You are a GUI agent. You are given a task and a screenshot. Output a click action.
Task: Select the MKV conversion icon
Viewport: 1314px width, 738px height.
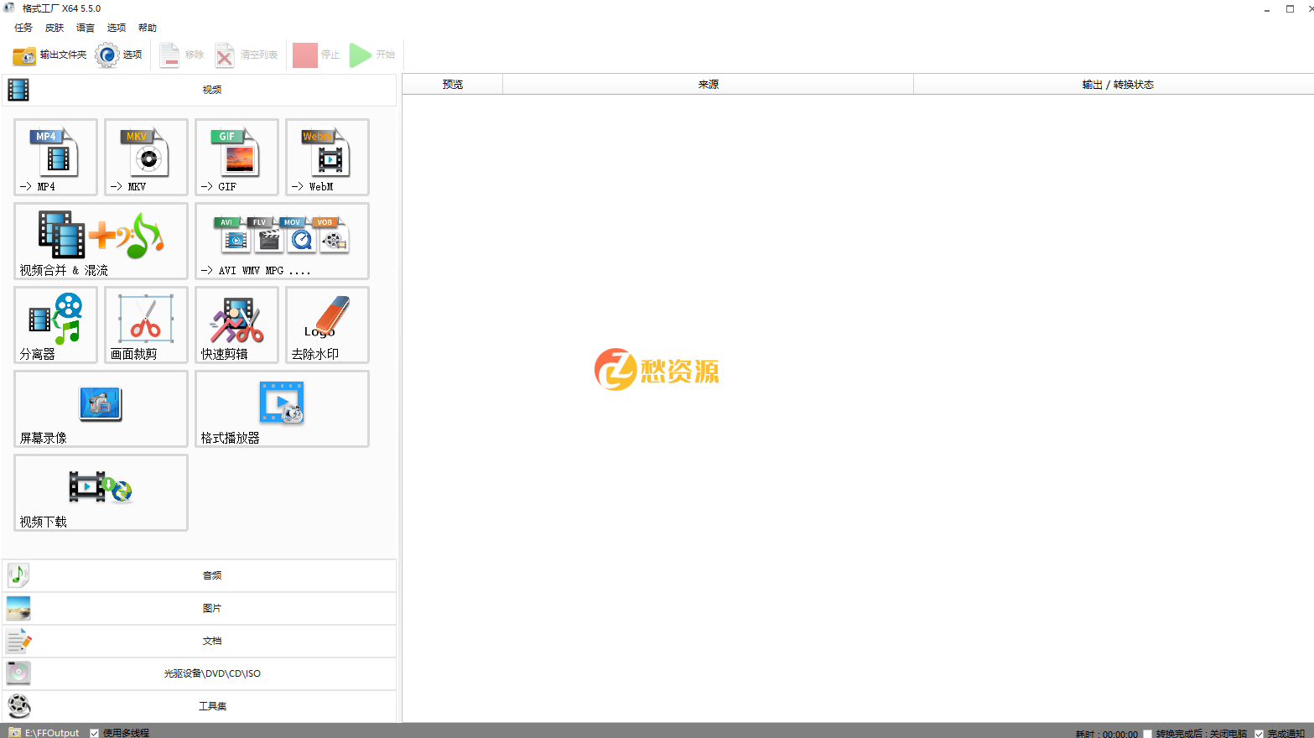(146, 157)
